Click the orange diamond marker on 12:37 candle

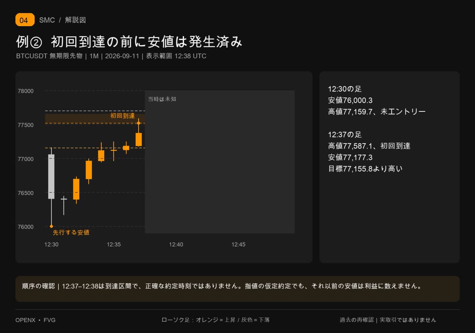click(x=139, y=123)
